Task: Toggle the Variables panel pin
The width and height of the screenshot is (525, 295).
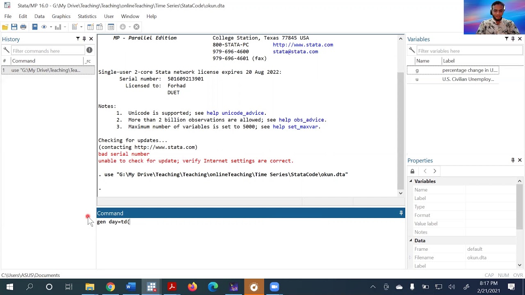Action: (513, 39)
